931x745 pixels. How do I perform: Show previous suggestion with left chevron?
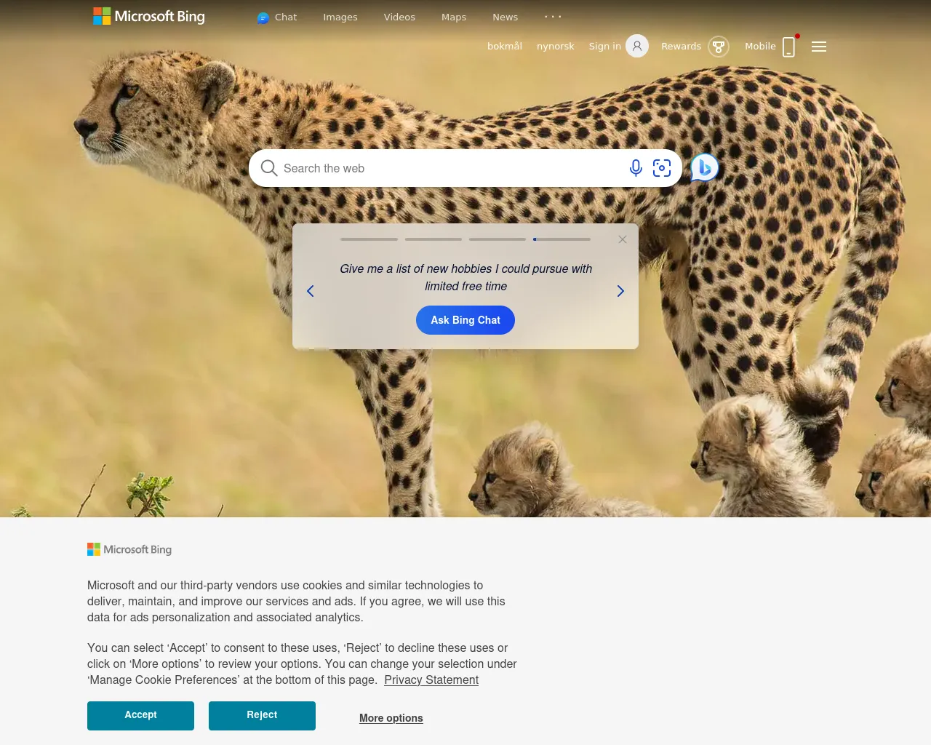[311, 291]
